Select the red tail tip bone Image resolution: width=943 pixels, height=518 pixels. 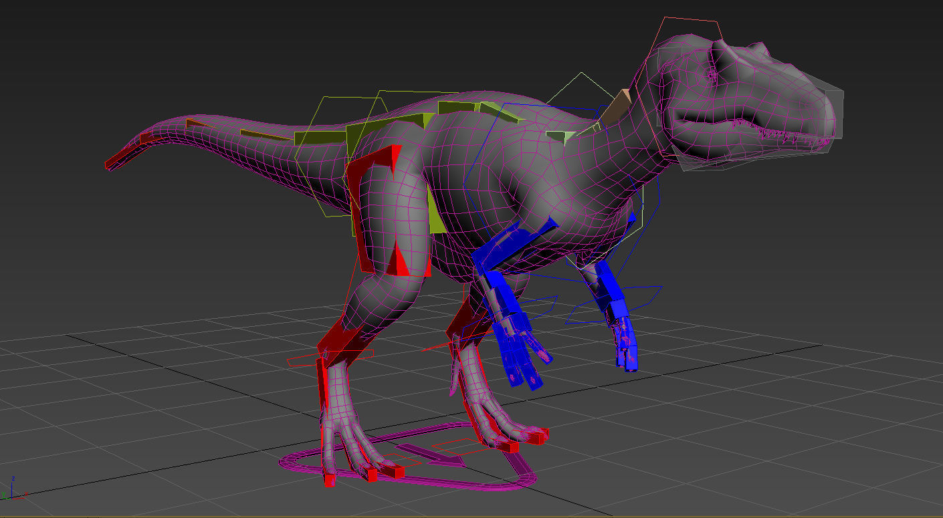point(127,154)
